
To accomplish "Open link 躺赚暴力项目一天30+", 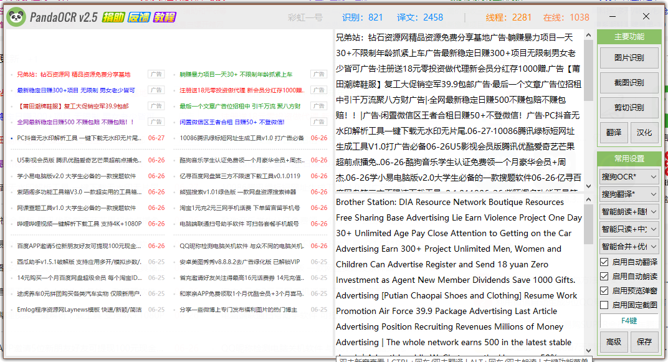I will [236, 75].
